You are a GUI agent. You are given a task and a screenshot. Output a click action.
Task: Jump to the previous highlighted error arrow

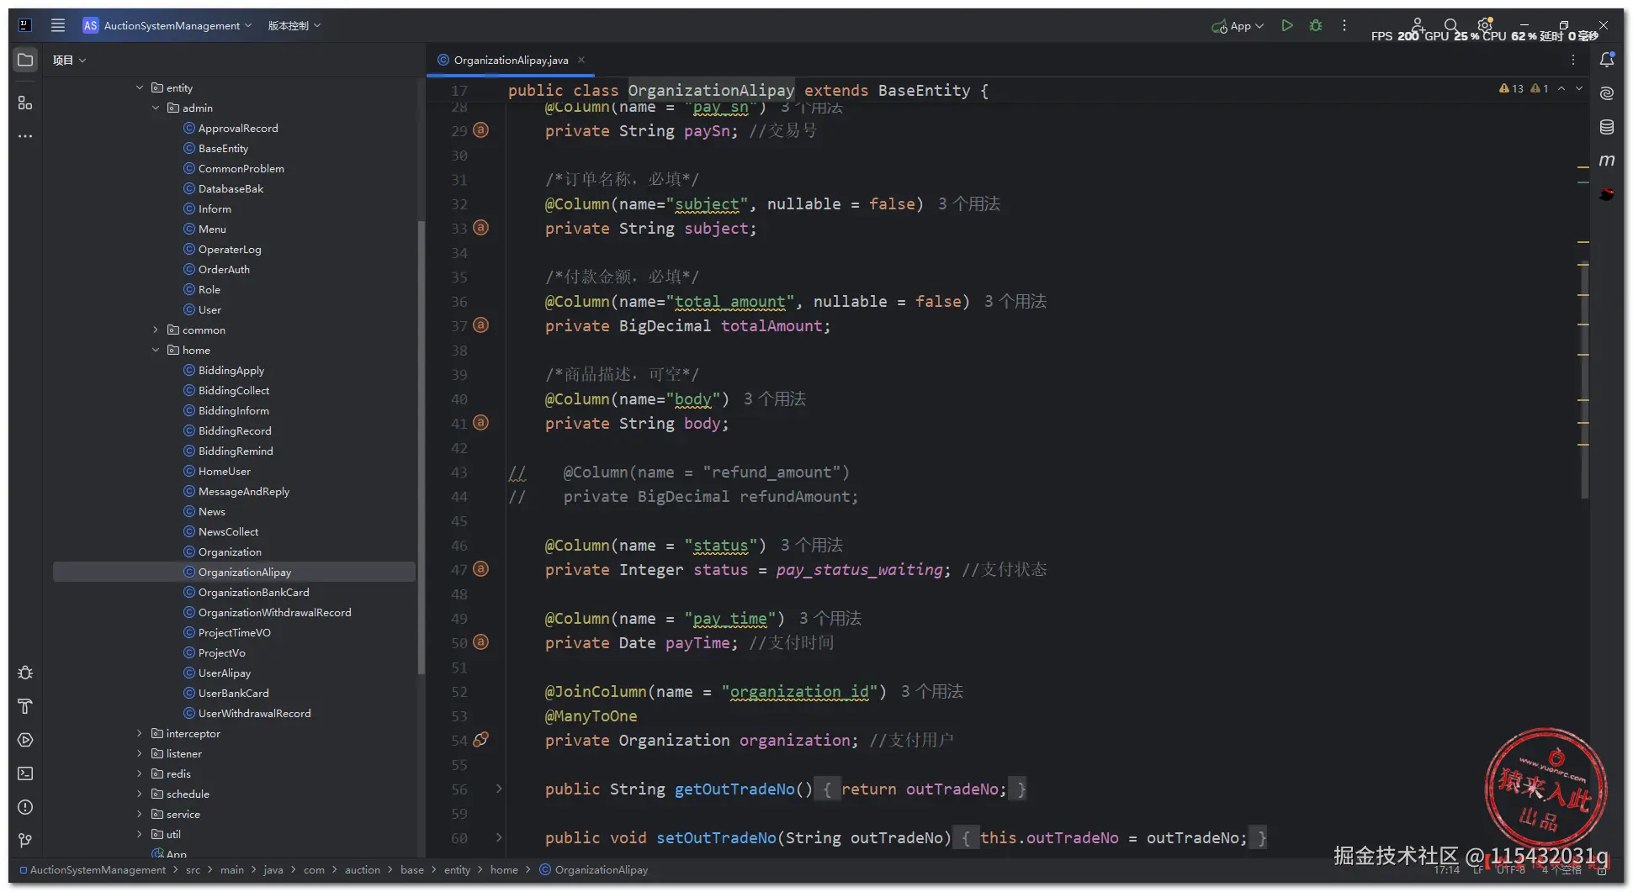1561,88
